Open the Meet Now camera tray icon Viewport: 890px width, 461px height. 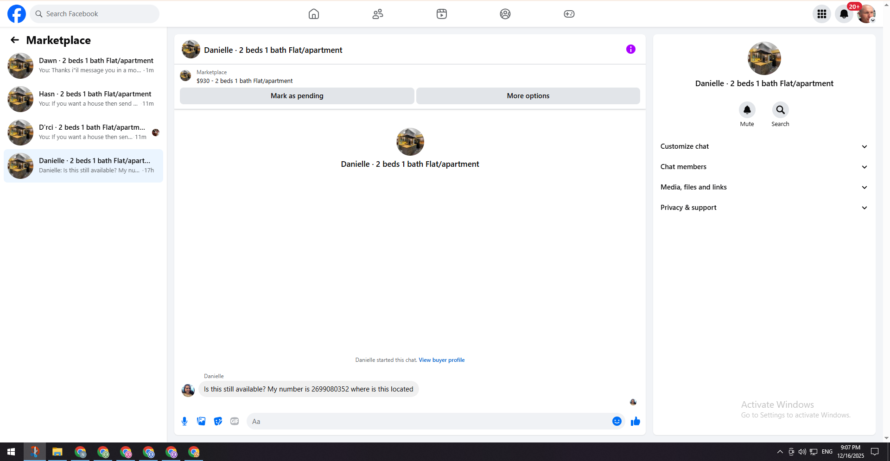(791, 452)
